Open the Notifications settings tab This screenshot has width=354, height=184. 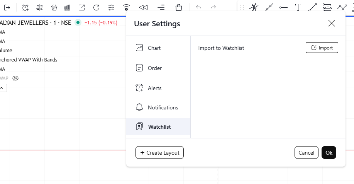pyautogui.click(x=158, y=107)
